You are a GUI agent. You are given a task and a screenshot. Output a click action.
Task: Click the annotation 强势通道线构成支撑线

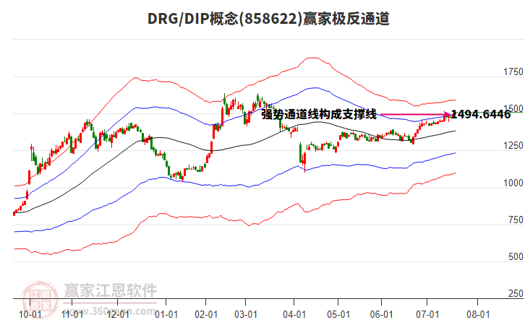click(x=319, y=114)
